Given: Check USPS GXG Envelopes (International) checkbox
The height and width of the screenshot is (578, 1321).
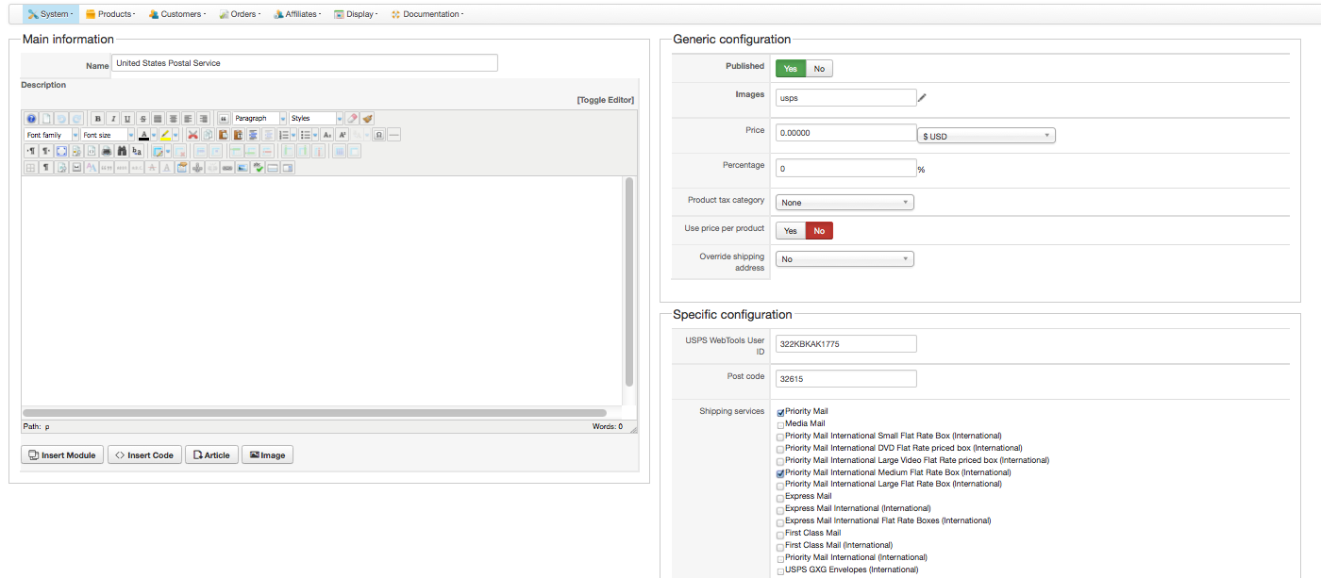Looking at the screenshot, I should point(780,571).
